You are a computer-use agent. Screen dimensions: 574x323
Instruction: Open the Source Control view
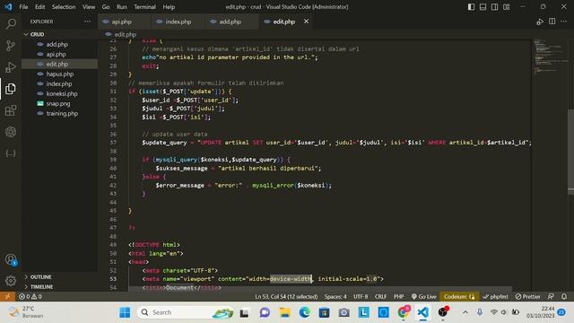coord(11,46)
